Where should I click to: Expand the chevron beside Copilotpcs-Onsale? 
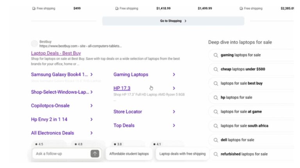click(91, 106)
